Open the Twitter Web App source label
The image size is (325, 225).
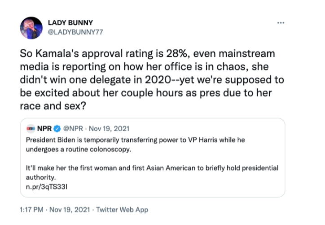pyautogui.click(x=122, y=210)
